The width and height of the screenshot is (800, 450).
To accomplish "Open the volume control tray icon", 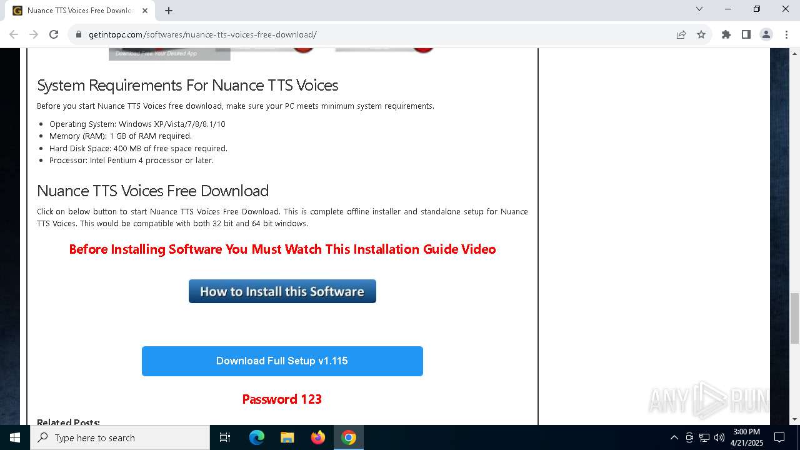I will pos(719,437).
